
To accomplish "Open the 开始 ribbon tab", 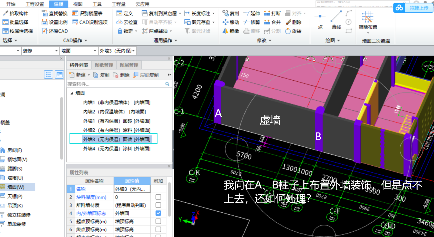I will 11,4.
